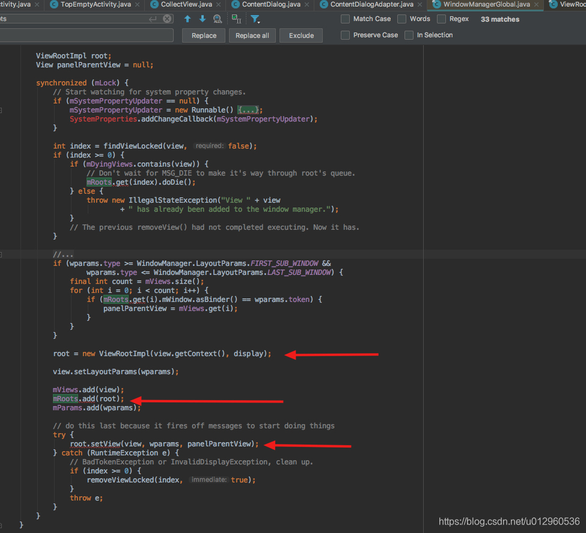Click 'View panelParentView = null;' line
Image resolution: width=586 pixels, height=533 pixels.
[94, 65]
